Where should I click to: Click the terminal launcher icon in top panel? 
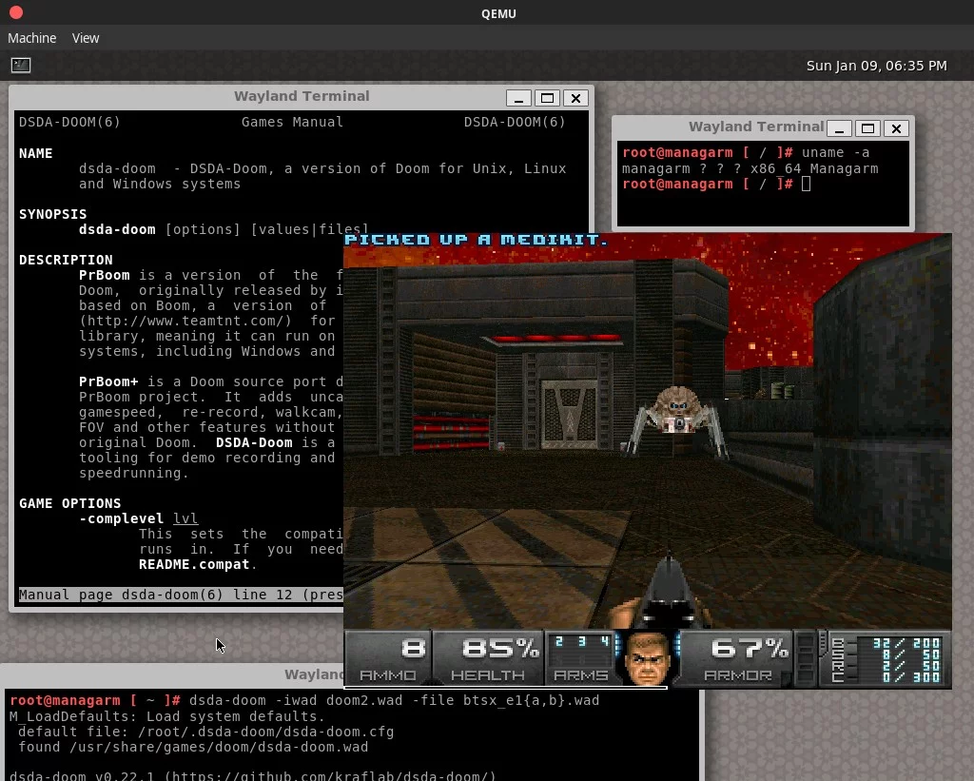point(21,65)
